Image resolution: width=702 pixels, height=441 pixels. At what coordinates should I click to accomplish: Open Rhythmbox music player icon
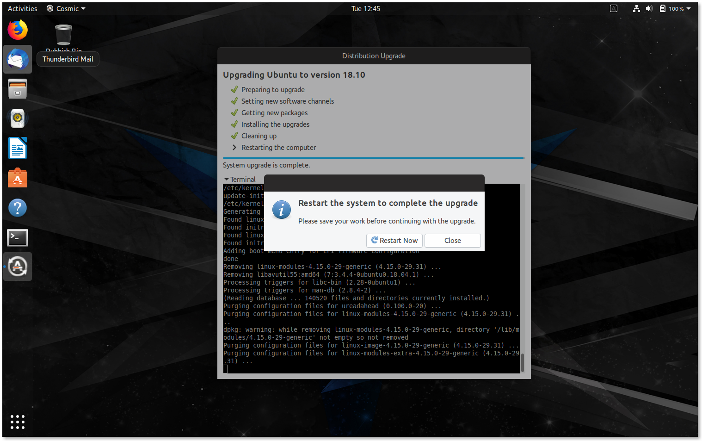click(x=18, y=118)
